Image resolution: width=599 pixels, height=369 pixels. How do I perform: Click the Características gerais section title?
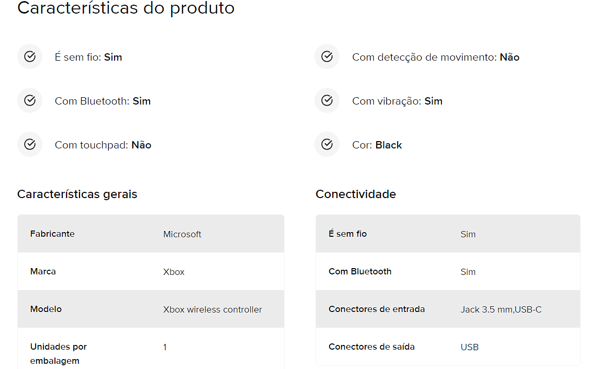[x=77, y=194]
